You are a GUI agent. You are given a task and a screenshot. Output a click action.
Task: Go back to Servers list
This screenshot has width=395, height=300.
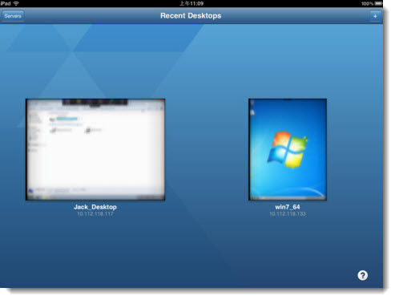pos(13,16)
